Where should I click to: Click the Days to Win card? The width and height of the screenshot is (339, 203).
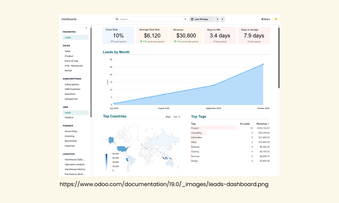pos(220,36)
